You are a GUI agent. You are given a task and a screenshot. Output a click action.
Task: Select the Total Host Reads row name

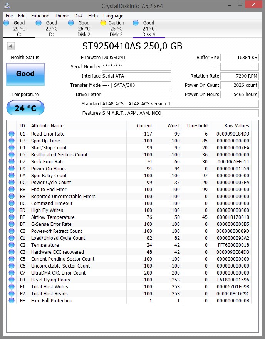pos(49,293)
